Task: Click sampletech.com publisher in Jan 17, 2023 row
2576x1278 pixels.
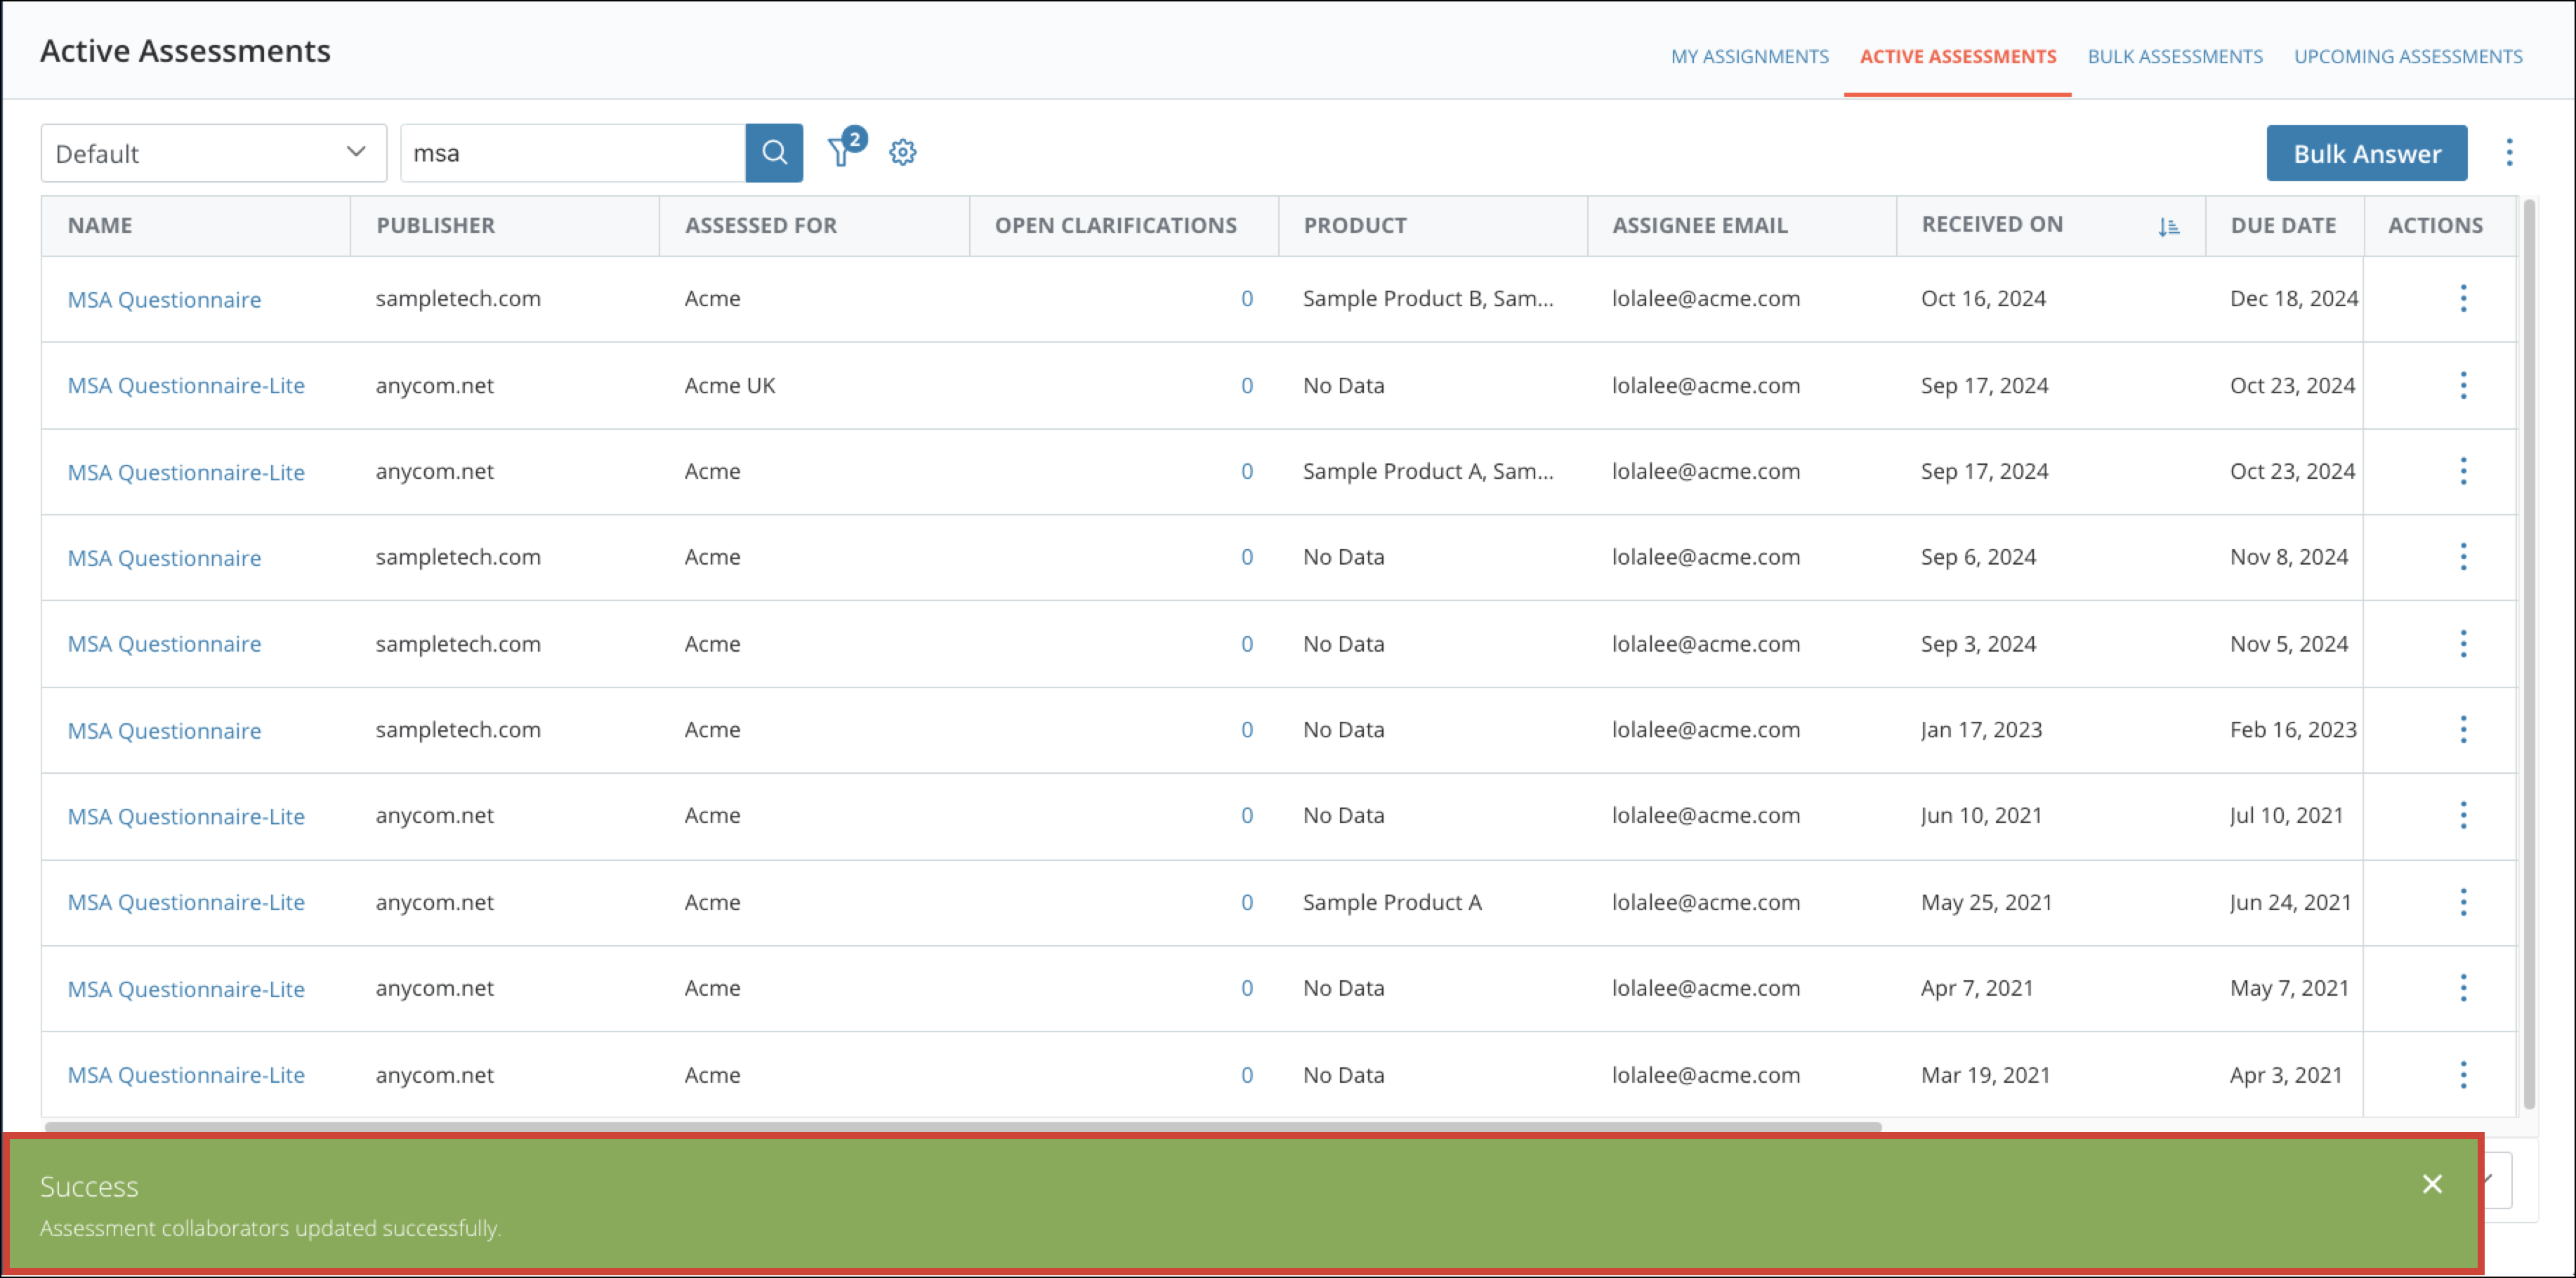Action: [x=458, y=730]
